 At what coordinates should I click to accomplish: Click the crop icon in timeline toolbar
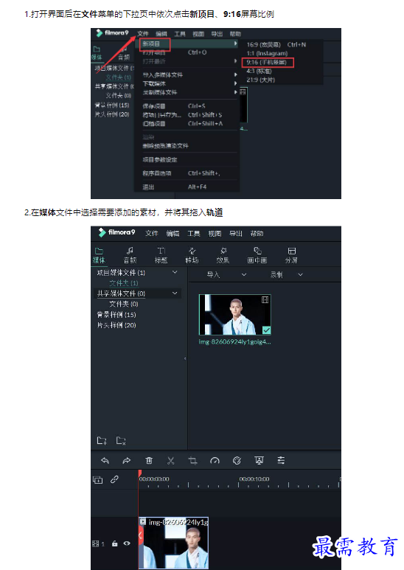(x=193, y=461)
